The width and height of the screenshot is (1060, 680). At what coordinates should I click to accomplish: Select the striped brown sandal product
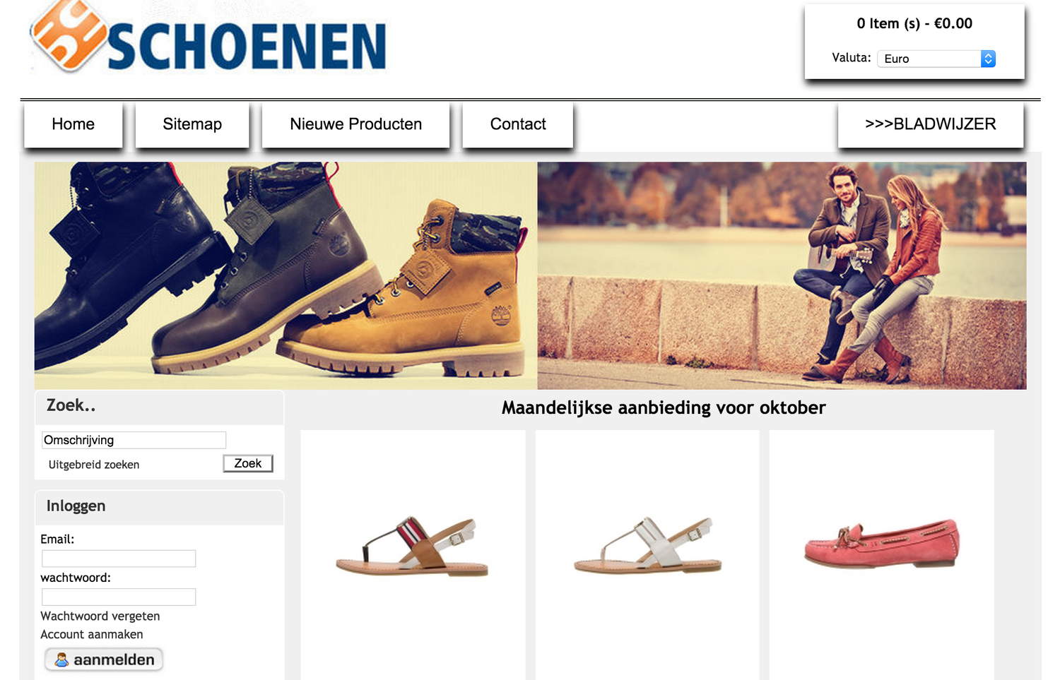413,546
